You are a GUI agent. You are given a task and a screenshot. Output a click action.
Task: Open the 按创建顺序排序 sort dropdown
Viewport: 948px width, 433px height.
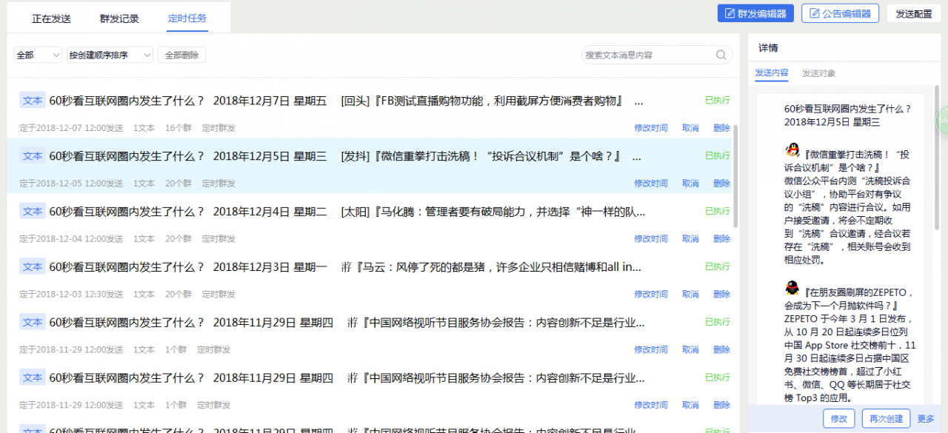click(110, 55)
